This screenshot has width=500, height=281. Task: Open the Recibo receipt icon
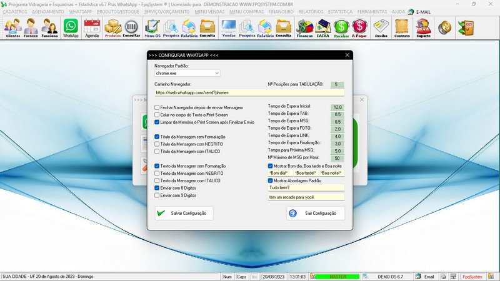(381, 28)
